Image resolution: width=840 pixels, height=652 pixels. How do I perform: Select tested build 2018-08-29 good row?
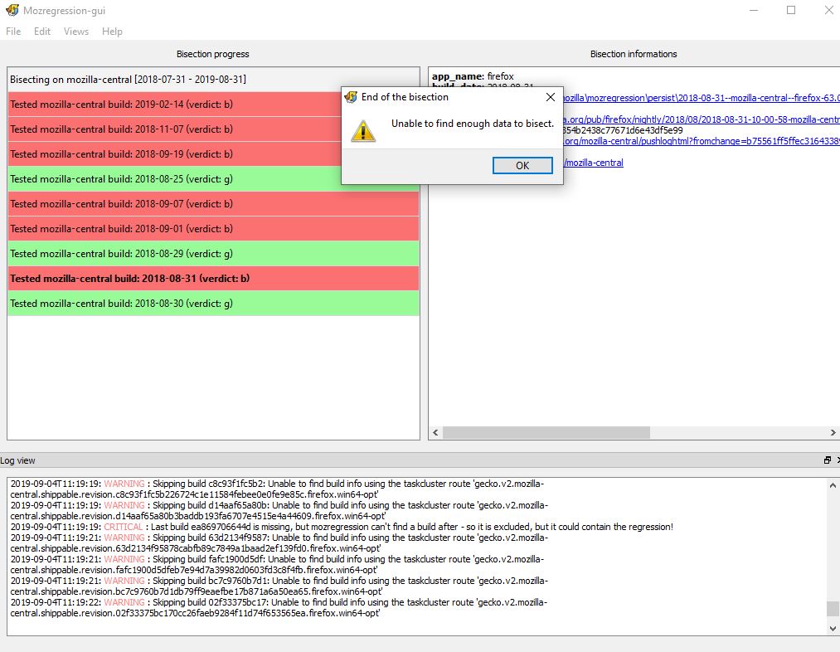(x=213, y=253)
